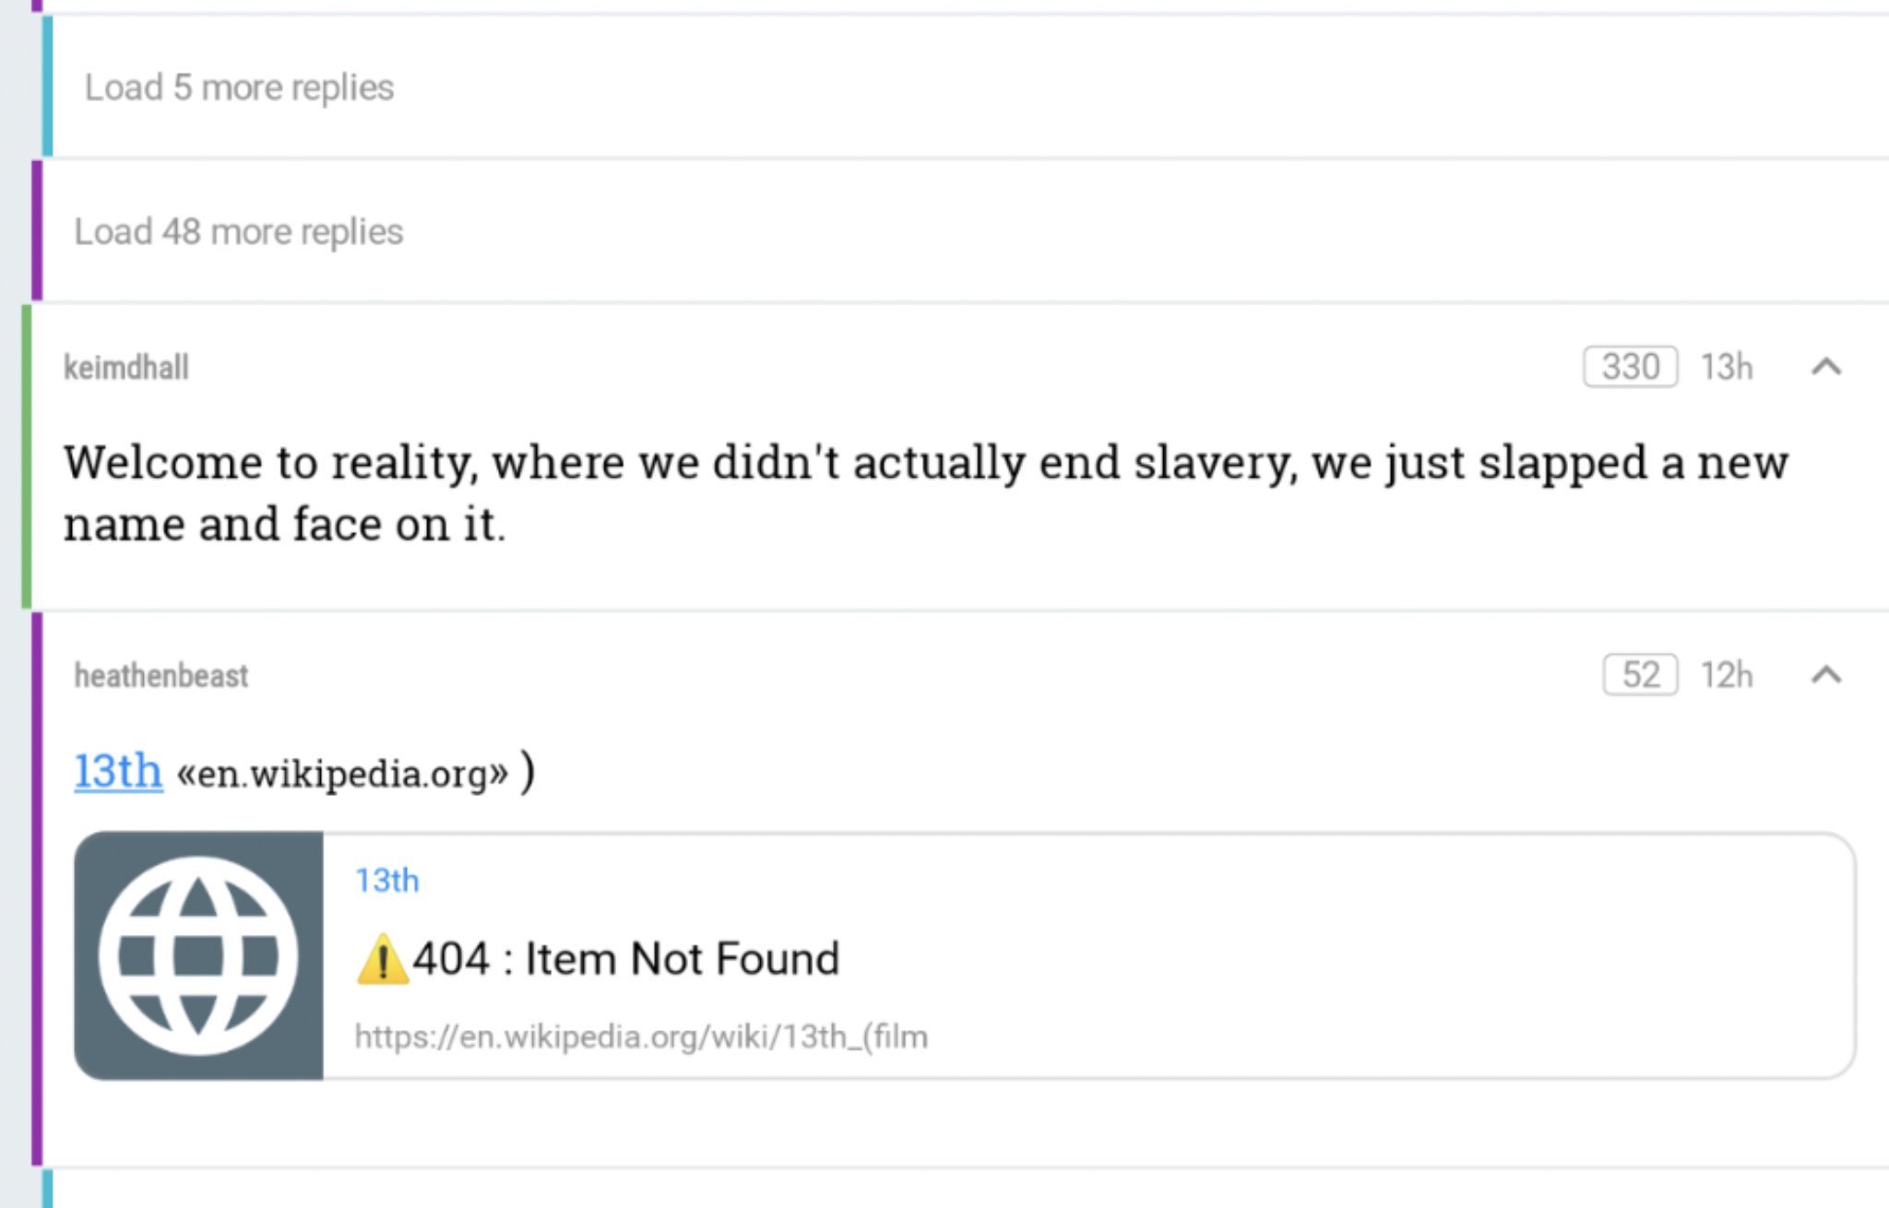Select username keimdhall
This screenshot has width=1889, height=1208.
point(125,367)
